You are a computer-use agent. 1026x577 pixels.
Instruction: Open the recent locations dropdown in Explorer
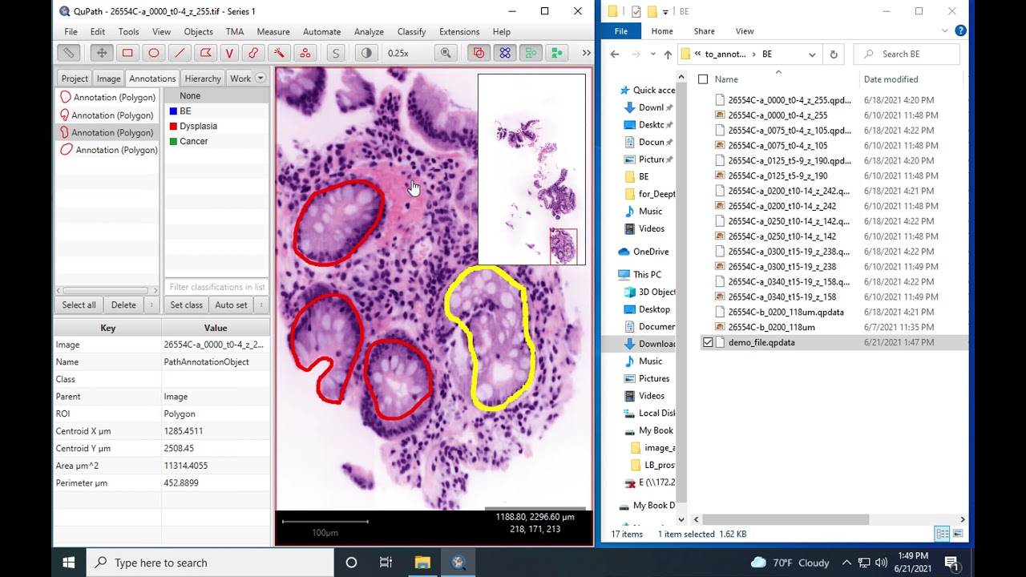click(652, 54)
